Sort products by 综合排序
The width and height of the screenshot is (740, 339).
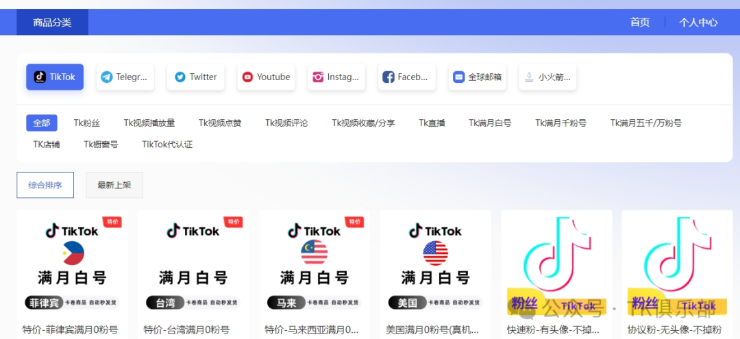pyautogui.click(x=45, y=185)
